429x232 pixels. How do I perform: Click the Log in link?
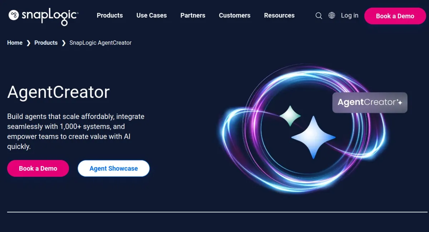click(x=350, y=15)
